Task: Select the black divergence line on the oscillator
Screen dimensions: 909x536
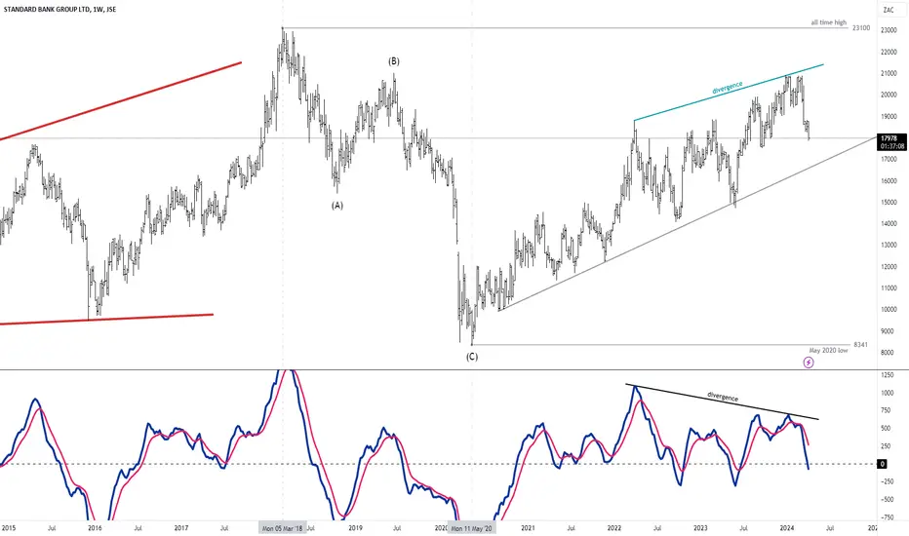Action: click(722, 402)
